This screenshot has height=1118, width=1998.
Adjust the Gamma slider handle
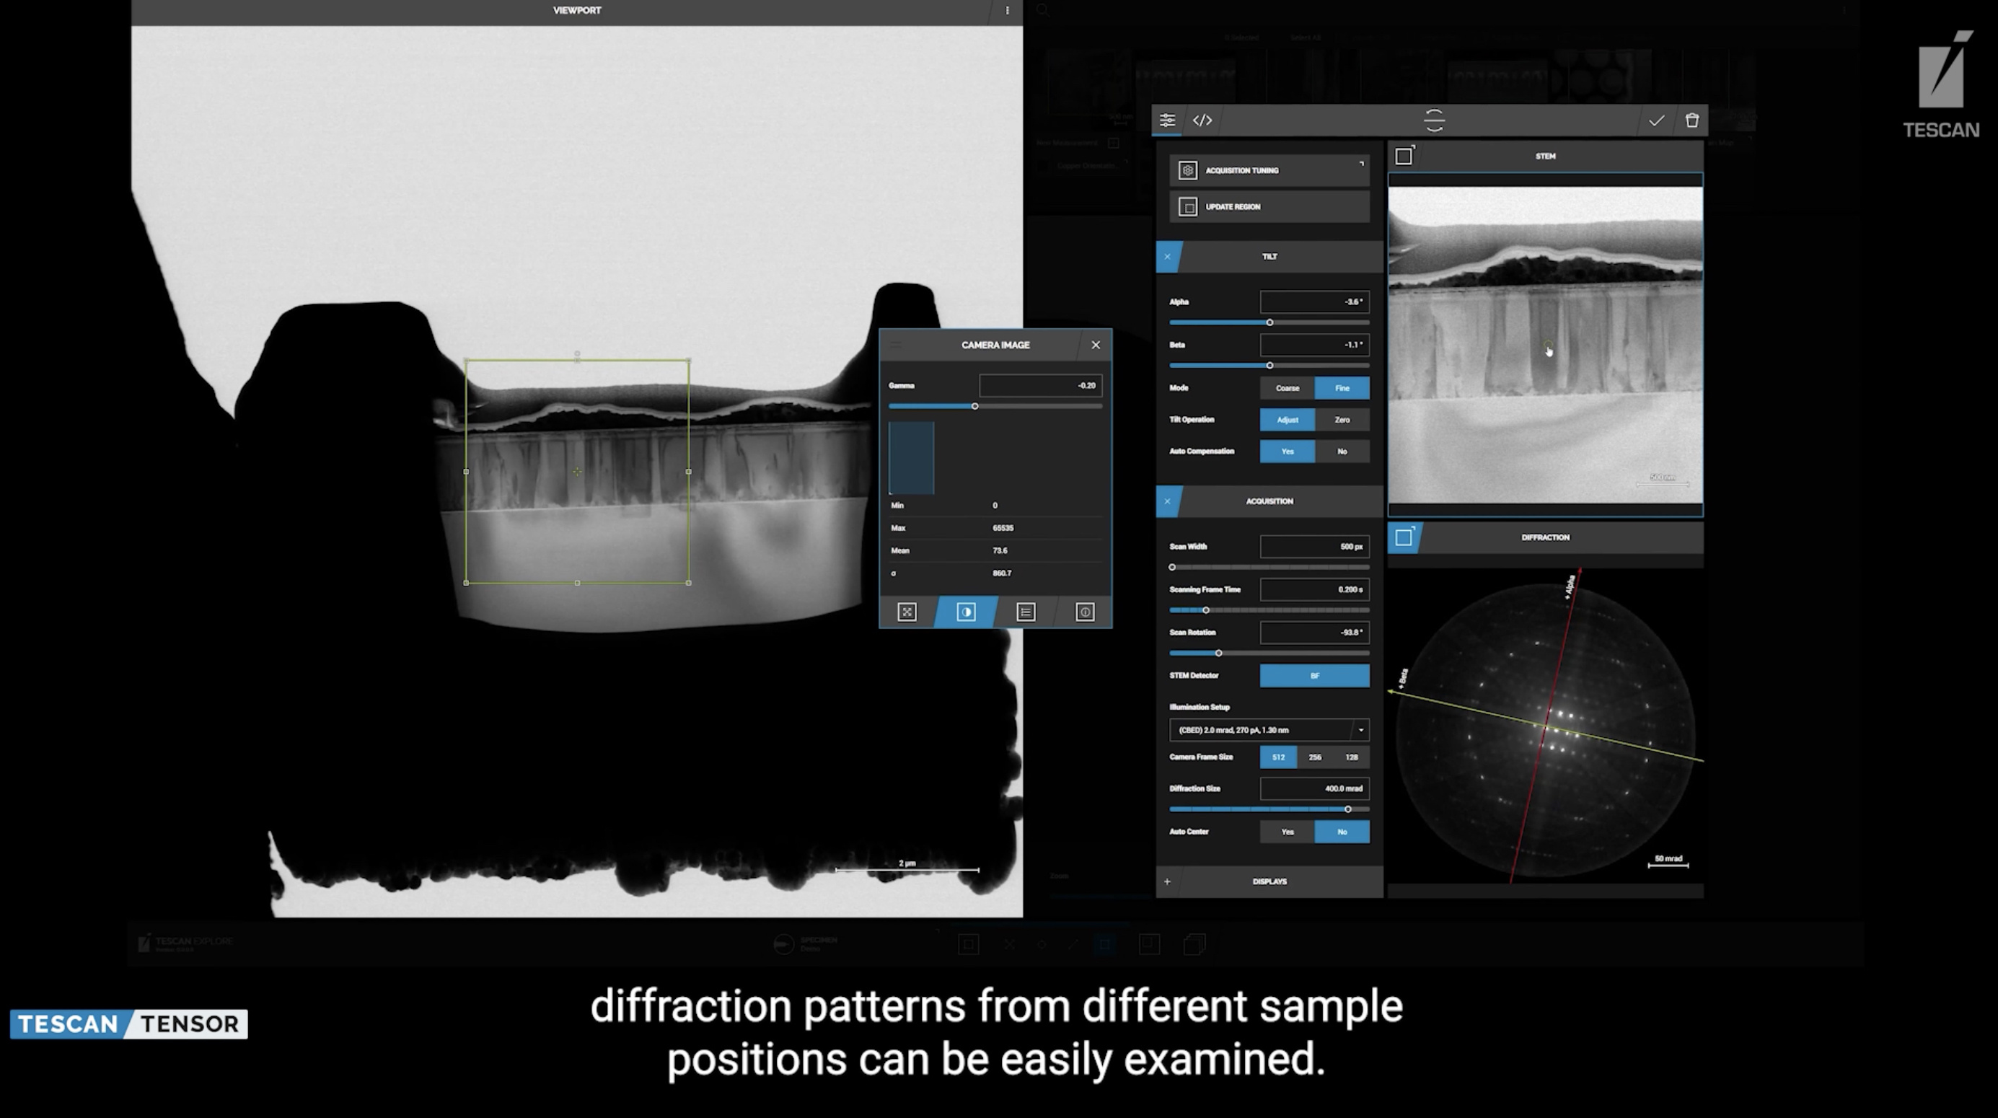point(975,407)
